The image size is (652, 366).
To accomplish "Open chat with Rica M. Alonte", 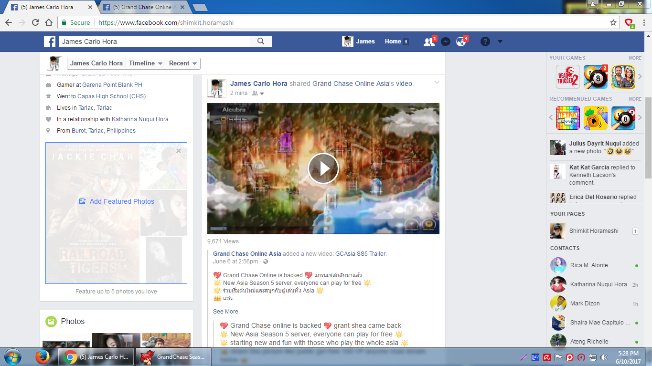I will tap(594, 265).
